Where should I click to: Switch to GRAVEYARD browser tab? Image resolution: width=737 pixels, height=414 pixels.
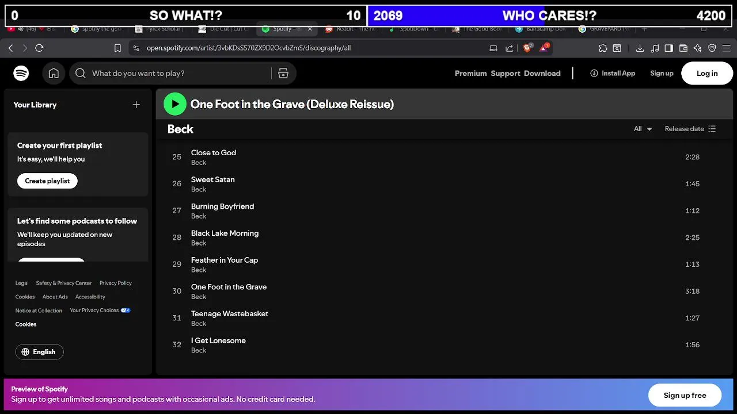tap(605, 29)
